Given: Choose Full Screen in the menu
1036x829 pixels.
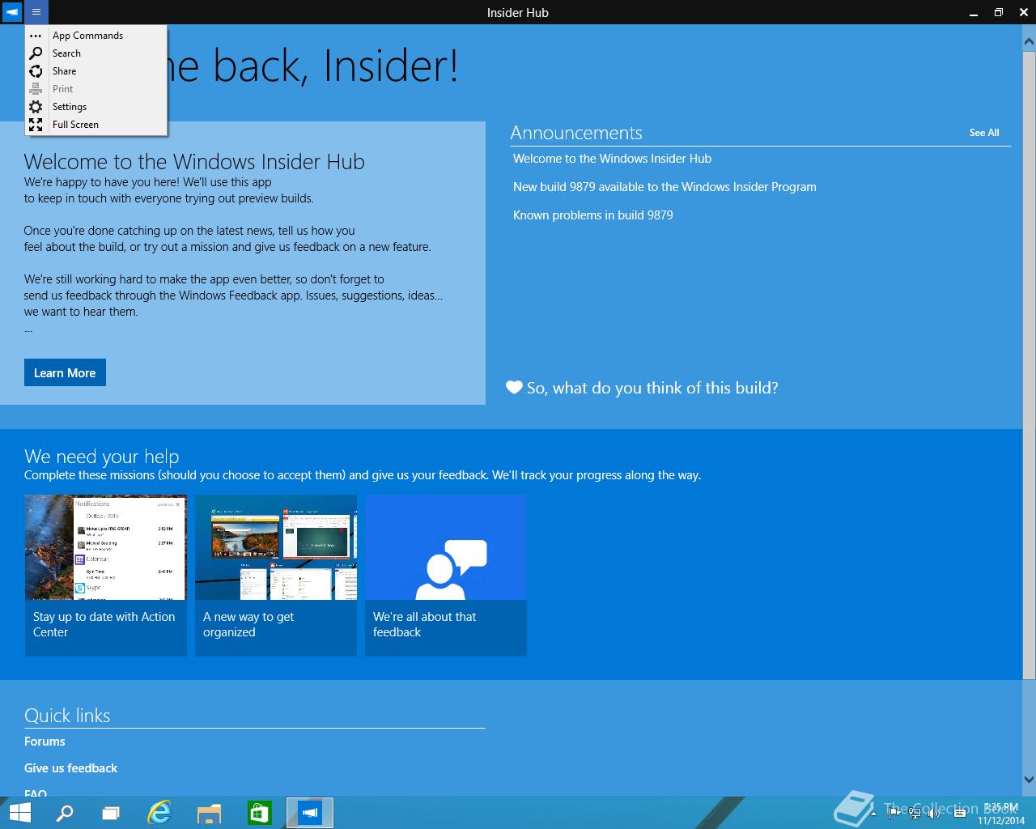Looking at the screenshot, I should click(96, 125).
